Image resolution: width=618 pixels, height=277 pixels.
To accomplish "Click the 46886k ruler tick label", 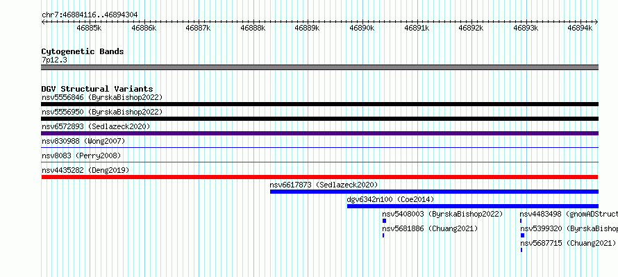I will coord(144,28).
